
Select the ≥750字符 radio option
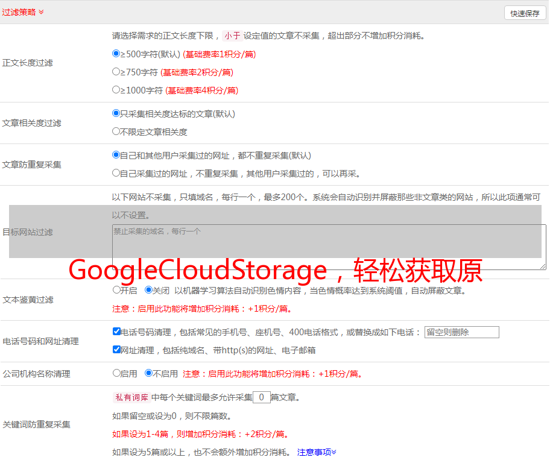pyautogui.click(x=116, y=72)
